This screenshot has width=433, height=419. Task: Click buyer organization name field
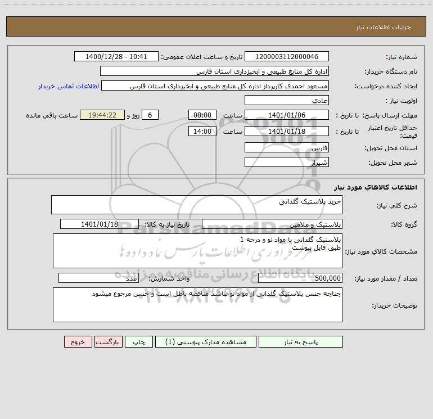(x=214, y=71)
